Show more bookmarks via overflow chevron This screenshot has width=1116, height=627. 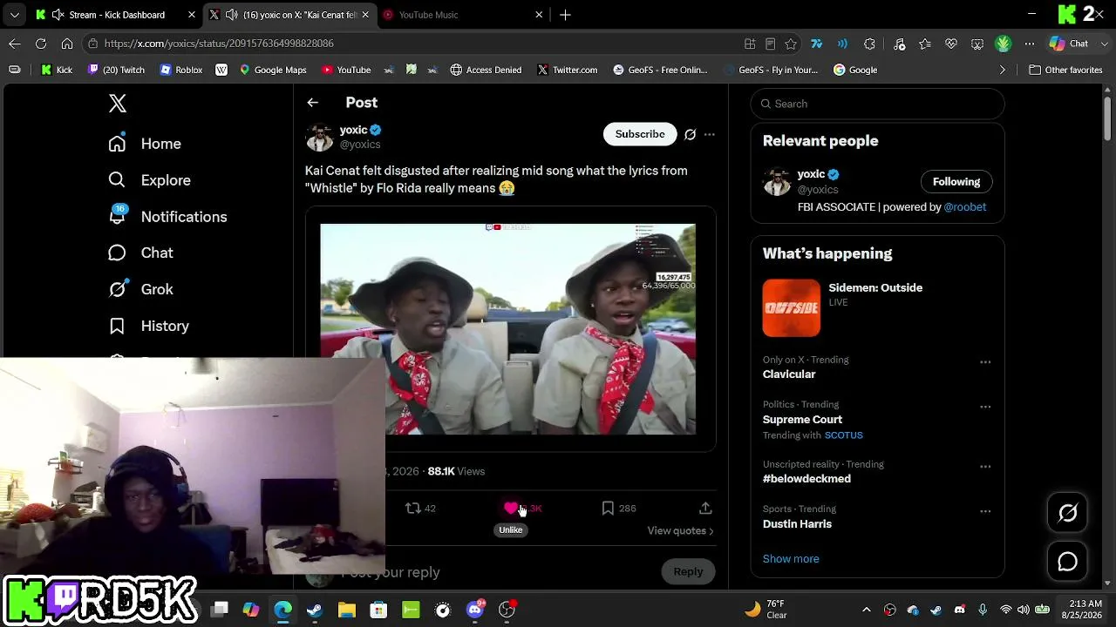(x=1003, y=70)
